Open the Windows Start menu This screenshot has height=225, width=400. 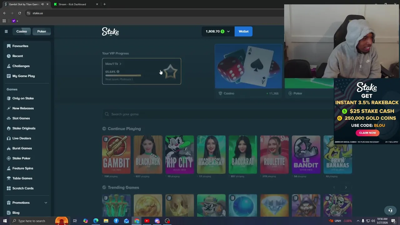click(5, 221)
